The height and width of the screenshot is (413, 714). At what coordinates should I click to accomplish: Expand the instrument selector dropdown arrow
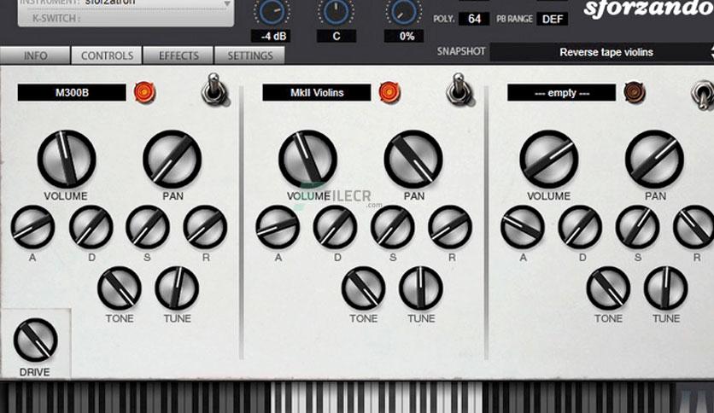click(x=227, y=4)
